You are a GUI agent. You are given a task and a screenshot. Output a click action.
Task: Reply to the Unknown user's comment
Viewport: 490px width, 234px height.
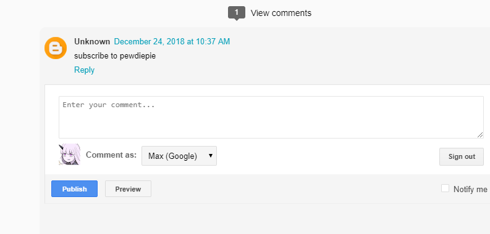[85, 70]
